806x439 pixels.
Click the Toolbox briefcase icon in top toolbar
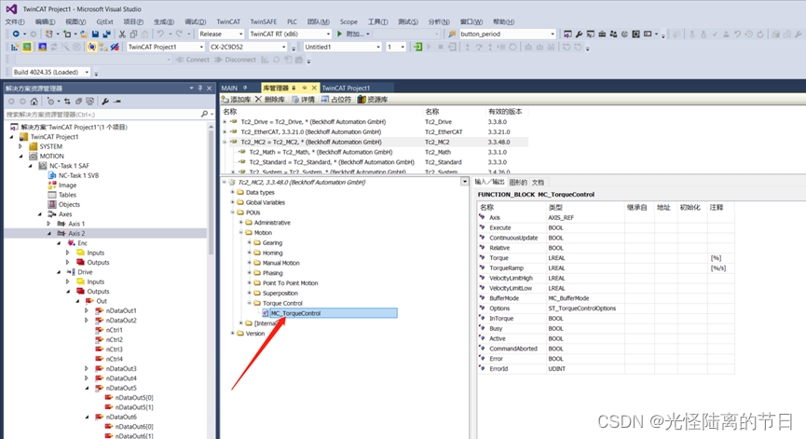pyautogui.click(x=602, y=34)
